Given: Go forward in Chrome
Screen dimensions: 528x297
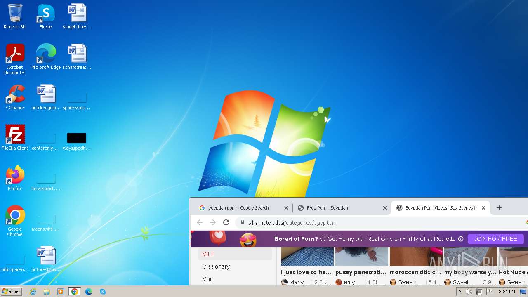Looking at the screenshot, I should [213, 222].
